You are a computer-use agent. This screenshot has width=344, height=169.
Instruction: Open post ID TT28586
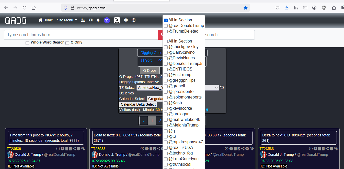point(267,149)
